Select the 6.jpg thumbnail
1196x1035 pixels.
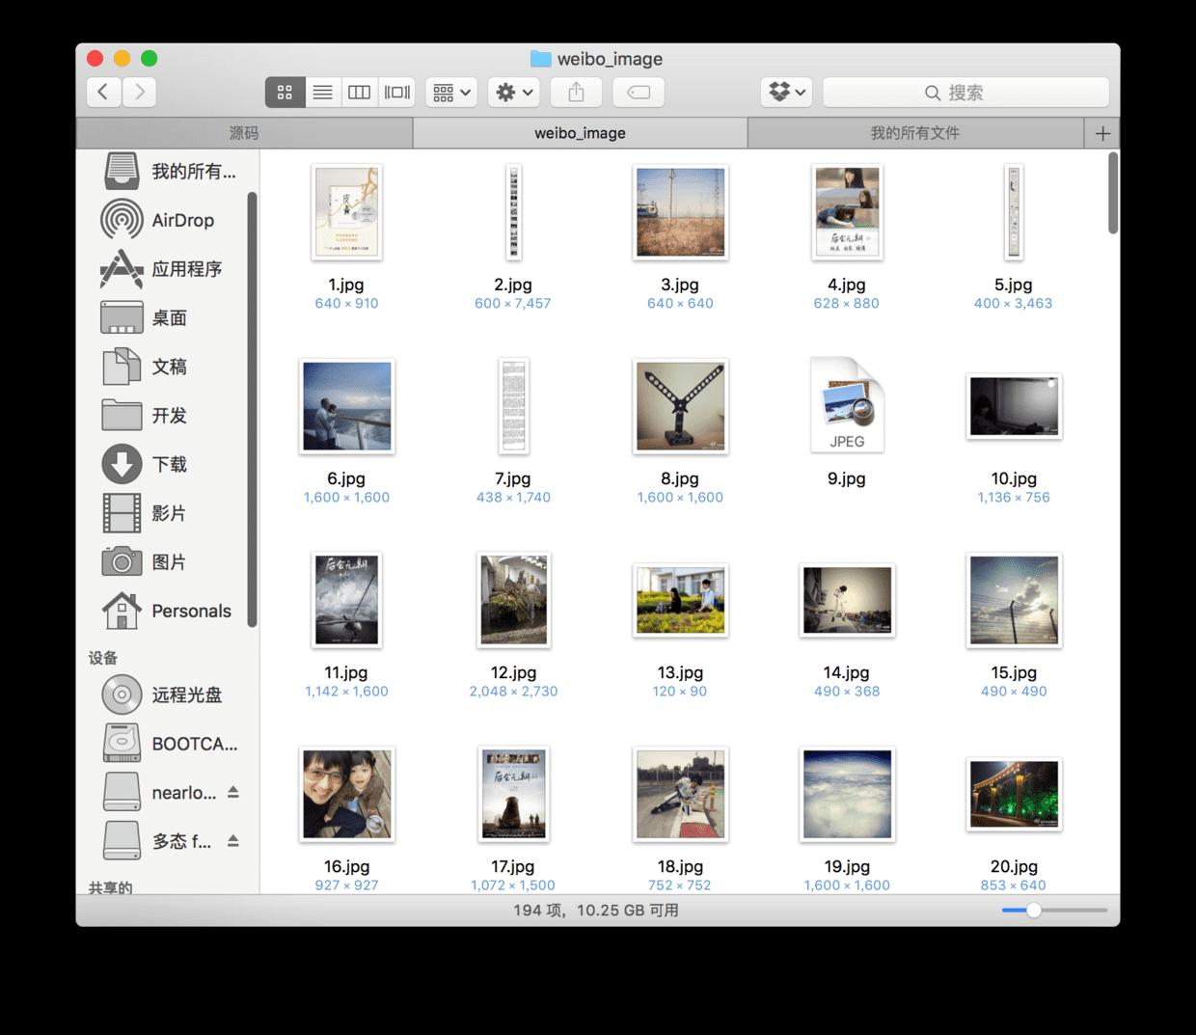(x=346, y=406)
